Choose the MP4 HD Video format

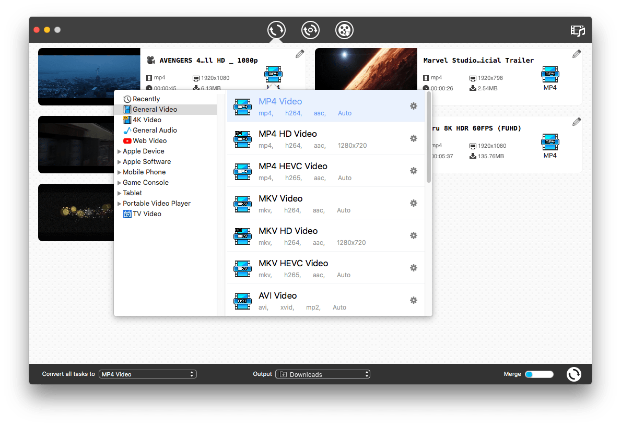288,134
